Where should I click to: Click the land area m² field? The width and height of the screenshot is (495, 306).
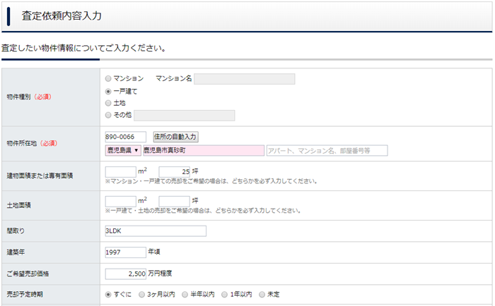[121, 201]
